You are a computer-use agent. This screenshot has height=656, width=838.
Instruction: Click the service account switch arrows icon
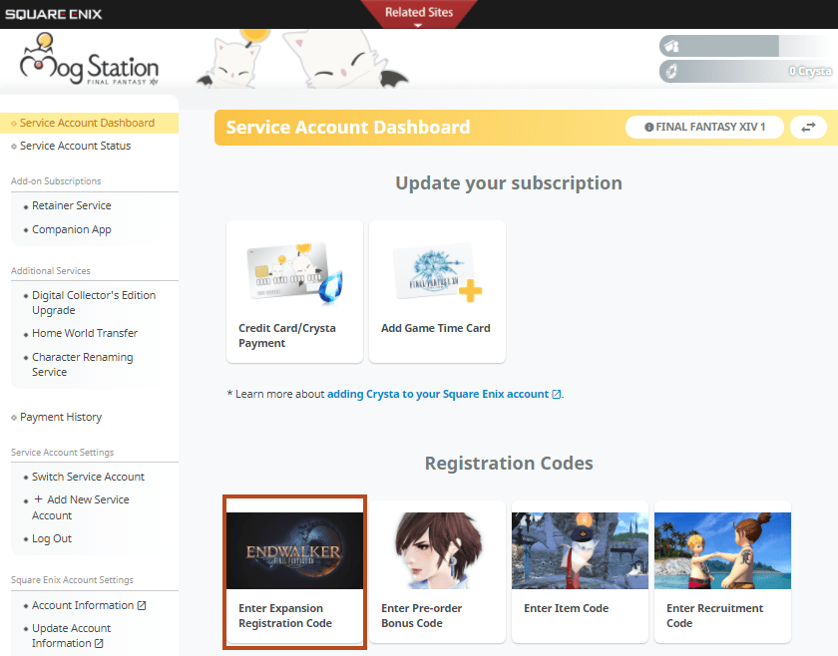(808, 127)
